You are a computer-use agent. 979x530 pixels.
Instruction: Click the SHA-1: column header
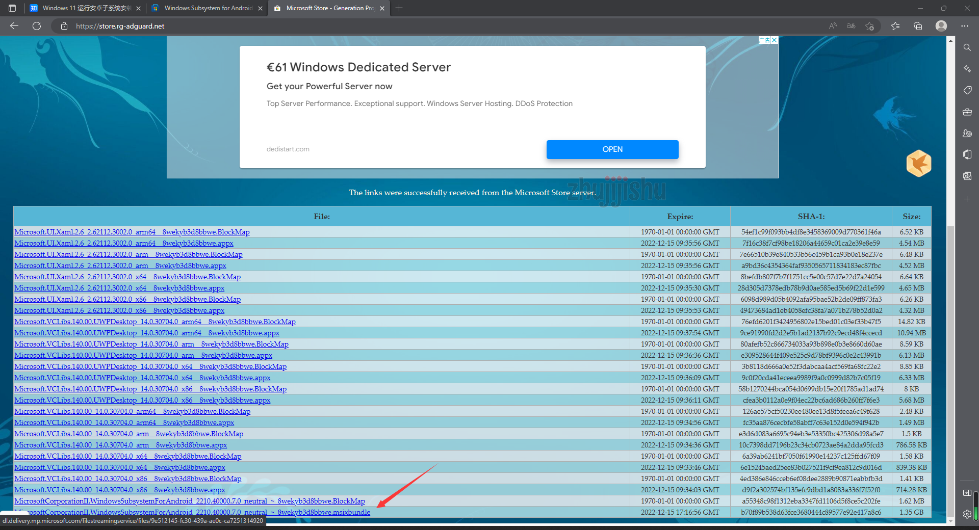(x=811, y=217)
